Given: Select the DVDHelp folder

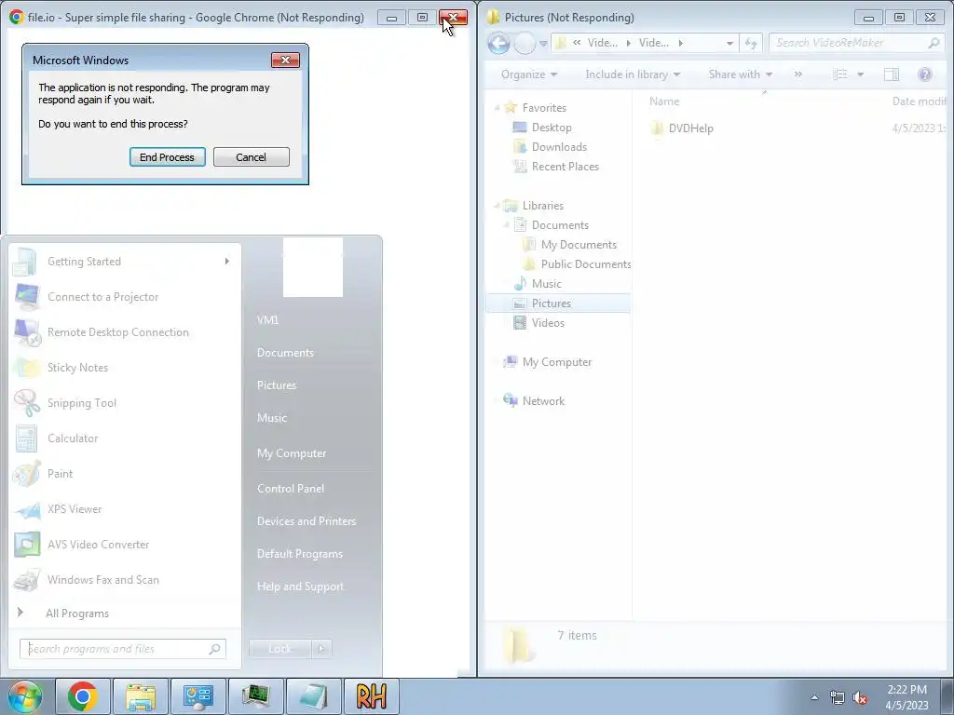Looking at the screenshot, I should 690,128.
